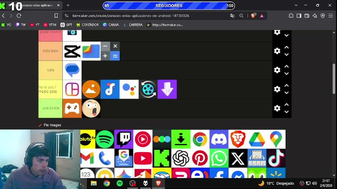This screenshot has width=337, height=189.
Task: Click the film reel video converter icon
Action: (x=148, y=89)
